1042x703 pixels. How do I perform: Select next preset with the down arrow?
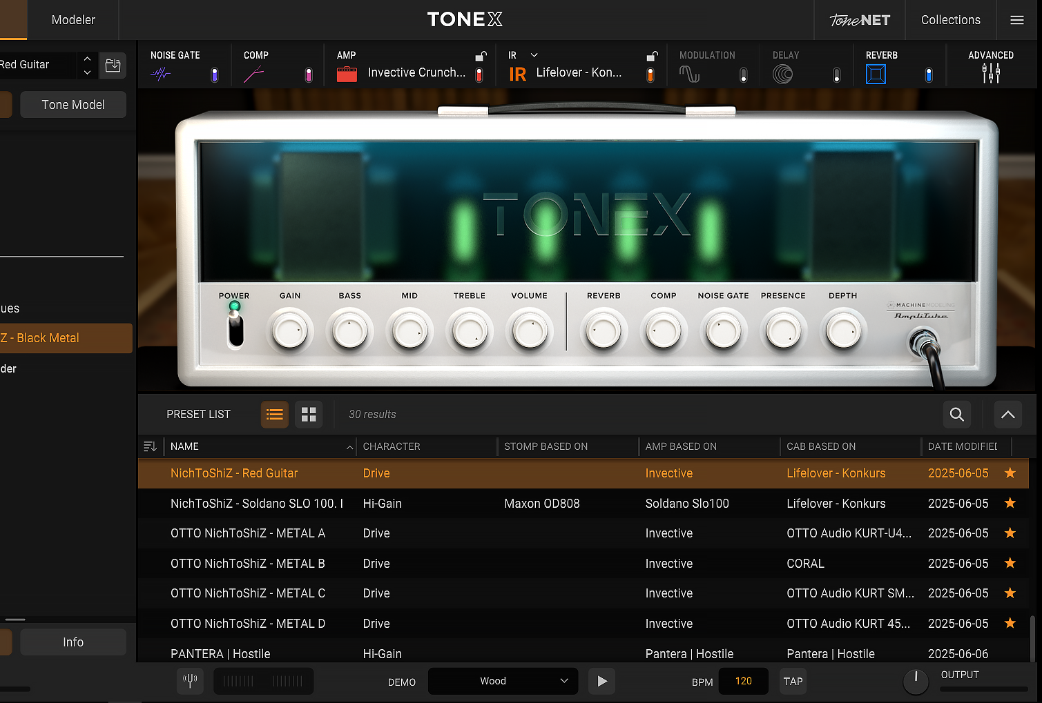pyautogui.click(x=87, y=72)
